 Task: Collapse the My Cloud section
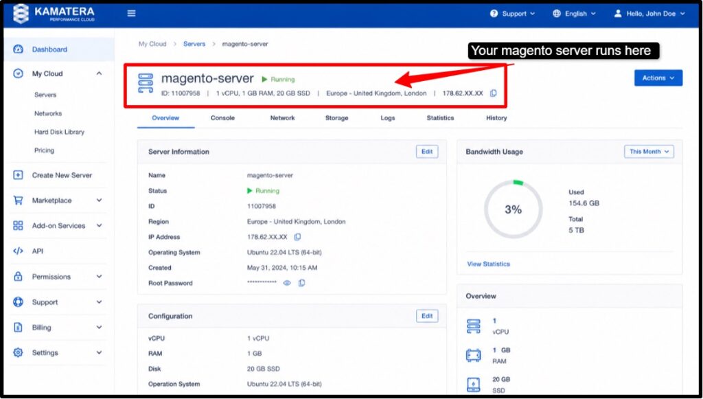tap(99, 73)
